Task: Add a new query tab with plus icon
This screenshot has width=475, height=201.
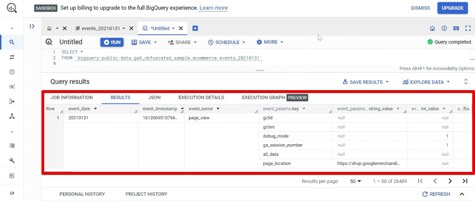Action: tap(195, 28)
